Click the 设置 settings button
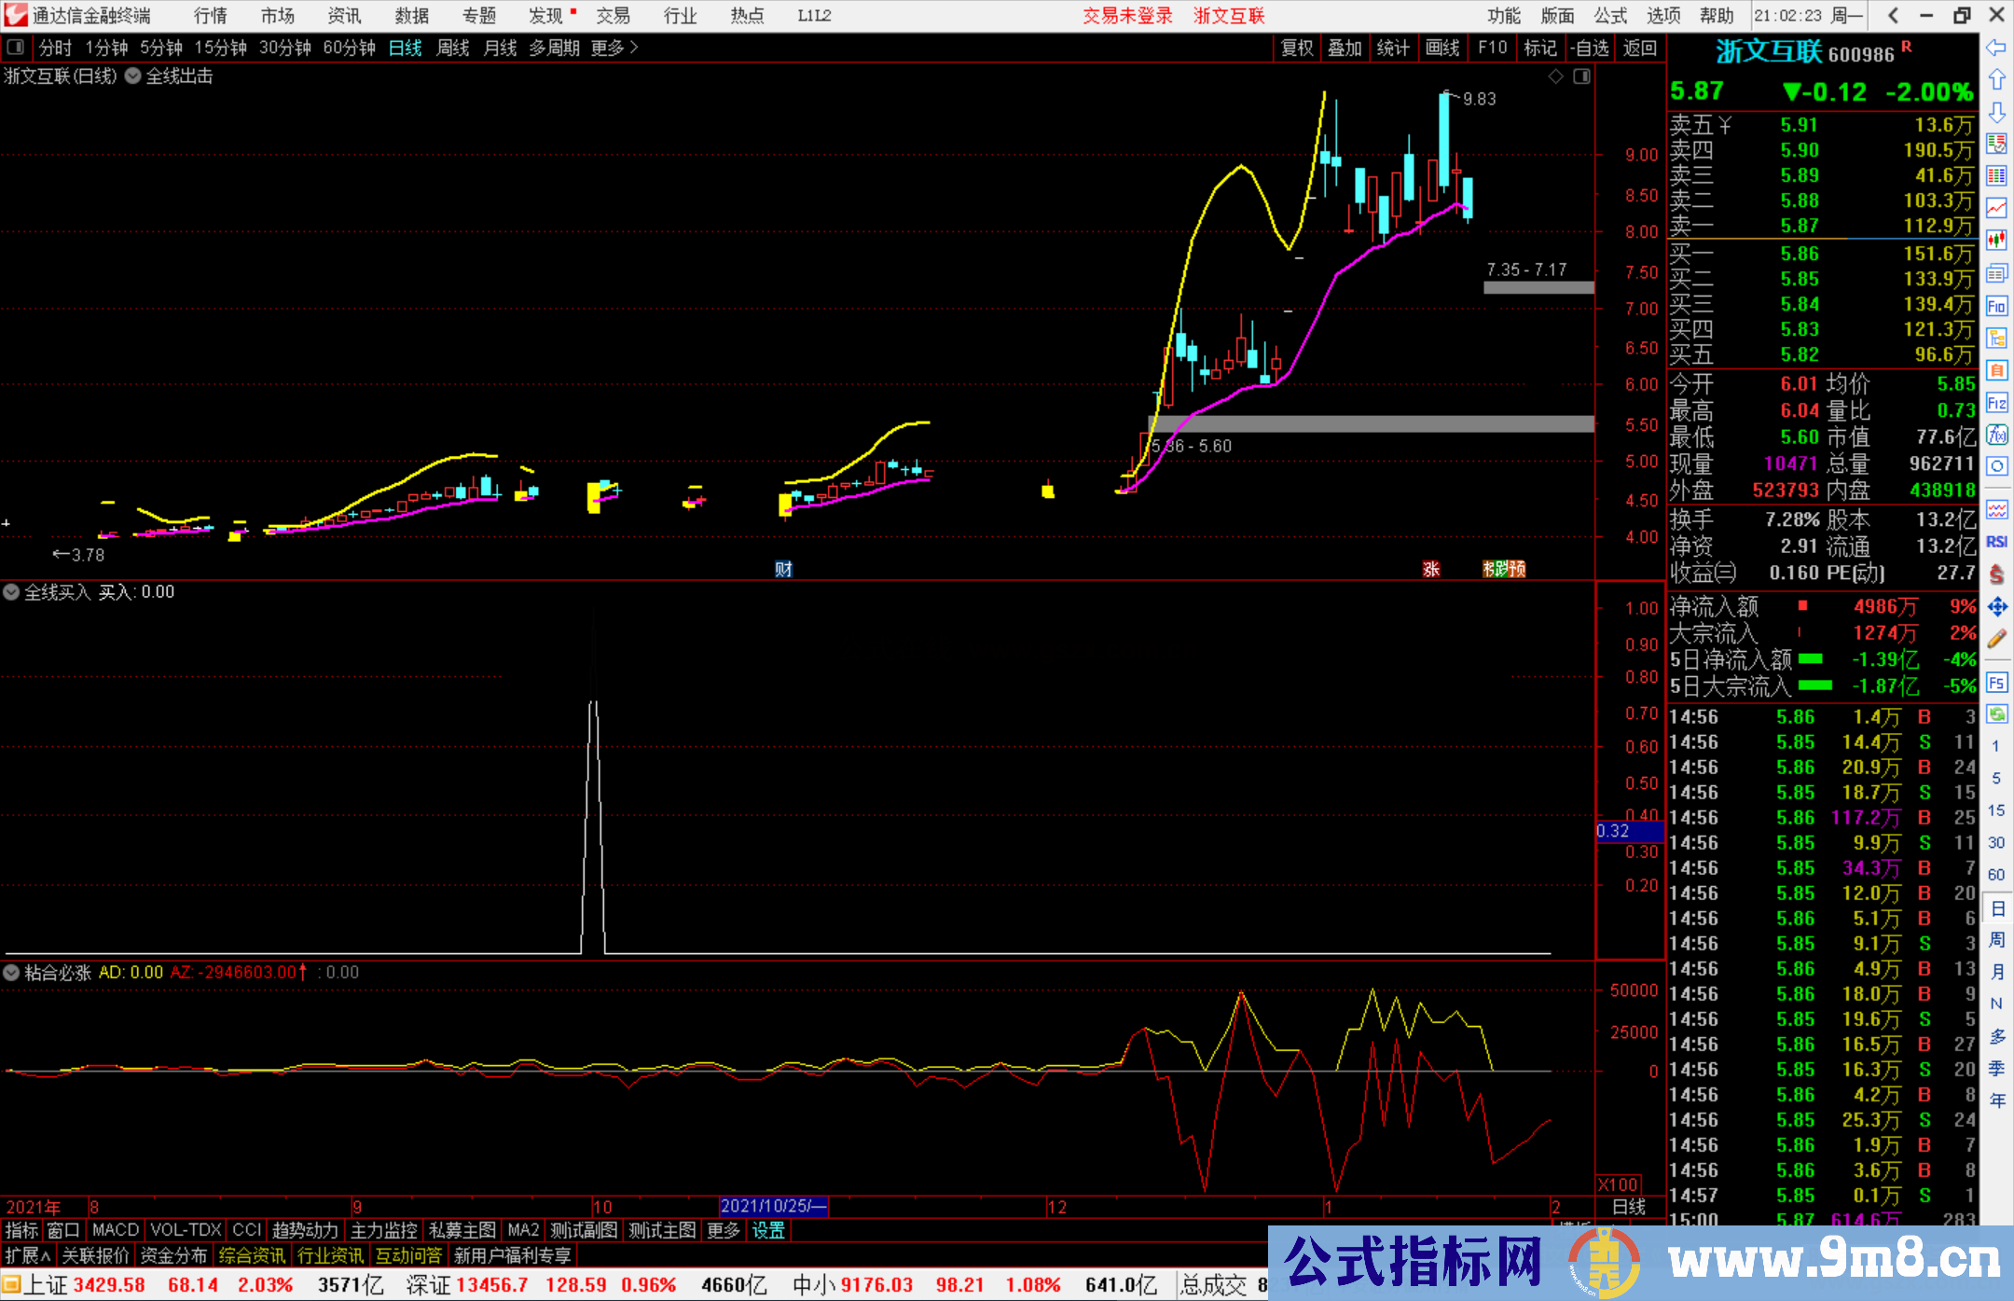Viewport: 2014px width, 1301px height. click(x=768, y=1230)
